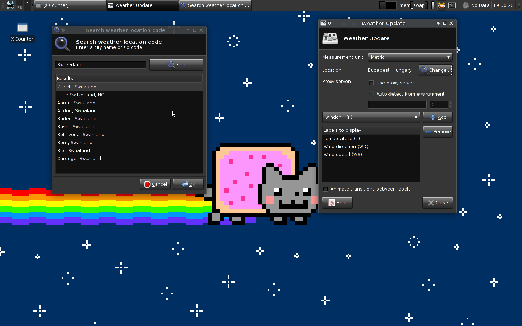Click Close button in Weather Update dialog
The height and width of the screenshot is (326, 522).
(438, 203)
